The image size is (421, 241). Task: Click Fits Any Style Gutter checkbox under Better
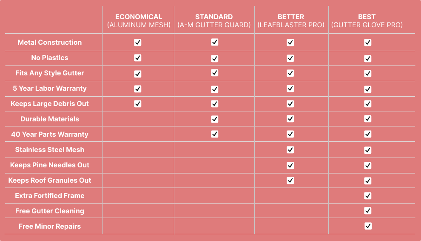click(x=290, y=73)
